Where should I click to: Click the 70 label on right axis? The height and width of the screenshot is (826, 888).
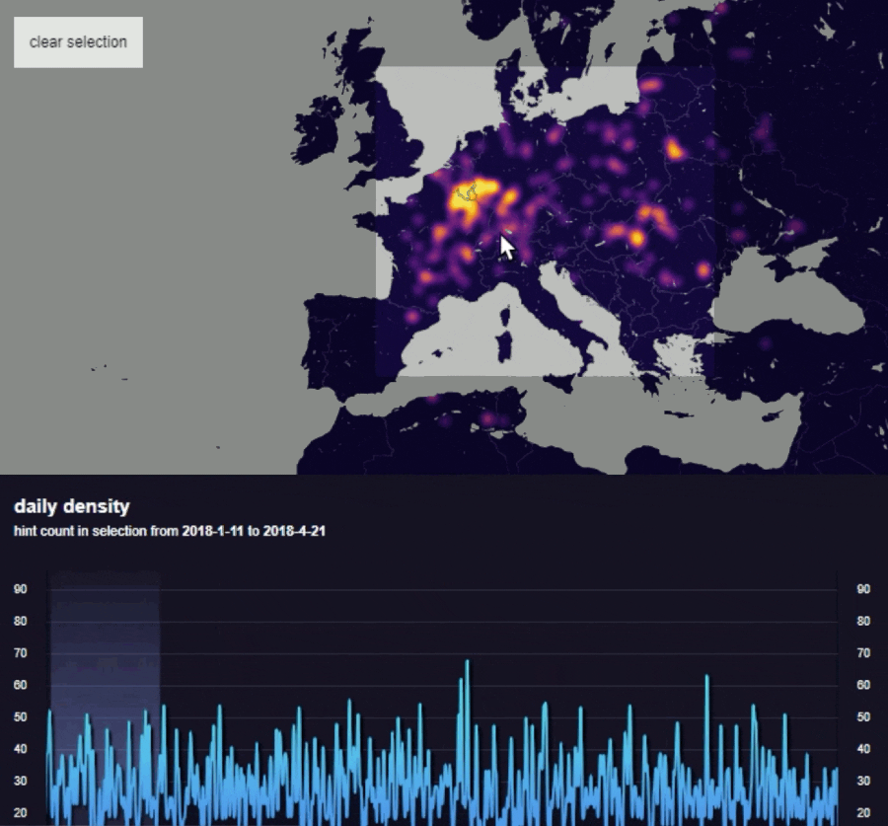(x=864, y=653)
